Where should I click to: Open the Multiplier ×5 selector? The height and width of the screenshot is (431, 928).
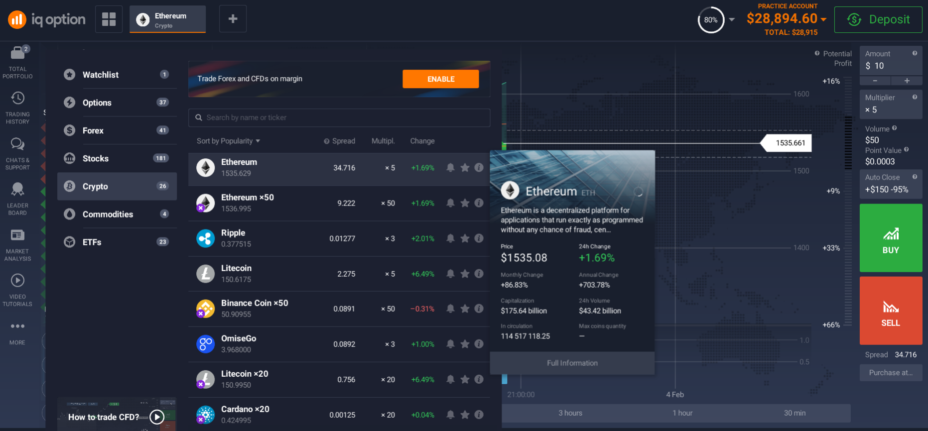(891, 104)
